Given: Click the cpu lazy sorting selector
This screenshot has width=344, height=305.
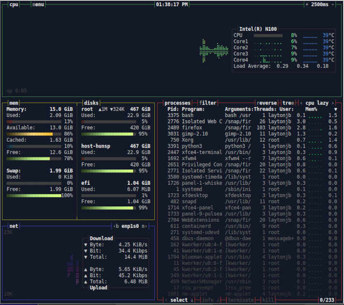Looking at the screenshot, I should click(317, 103).
